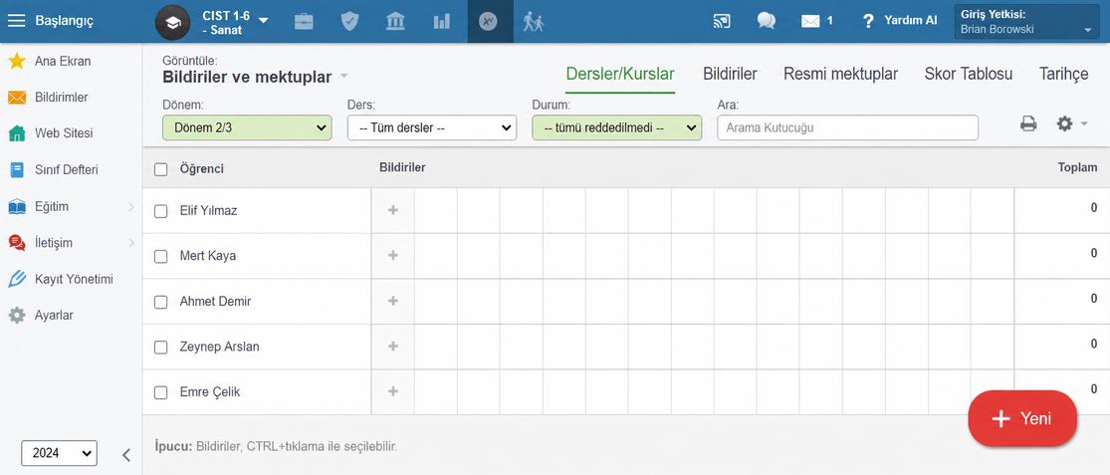Open the Skor Tablosu tab

968,74
